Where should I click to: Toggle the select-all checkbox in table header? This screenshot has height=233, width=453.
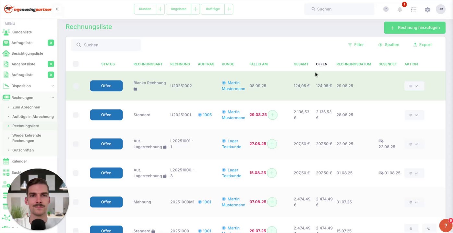(x=76, y=64)
